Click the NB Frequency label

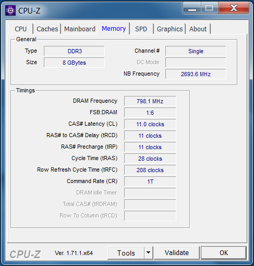(141, 74)
